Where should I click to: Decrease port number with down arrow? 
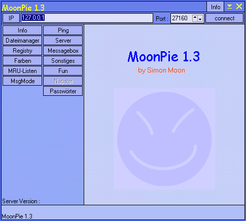pyautogui.click(x=200, y=18)
